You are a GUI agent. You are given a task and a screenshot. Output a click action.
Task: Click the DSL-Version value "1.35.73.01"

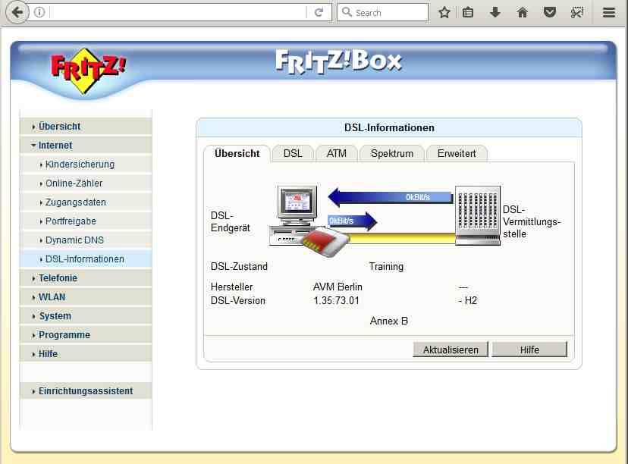336,301
